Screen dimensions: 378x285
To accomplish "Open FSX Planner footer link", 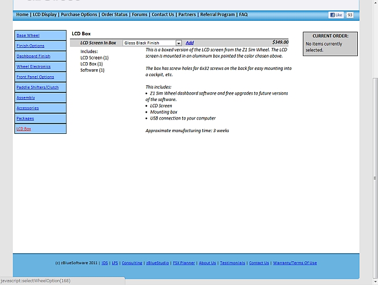I will pos(184,263).
